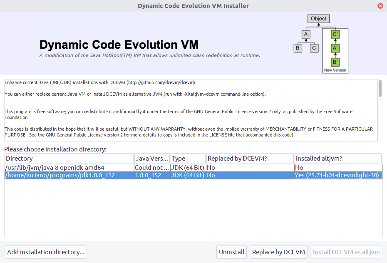
Task: Click the Java Version column header
Action: tap(152, 159)
